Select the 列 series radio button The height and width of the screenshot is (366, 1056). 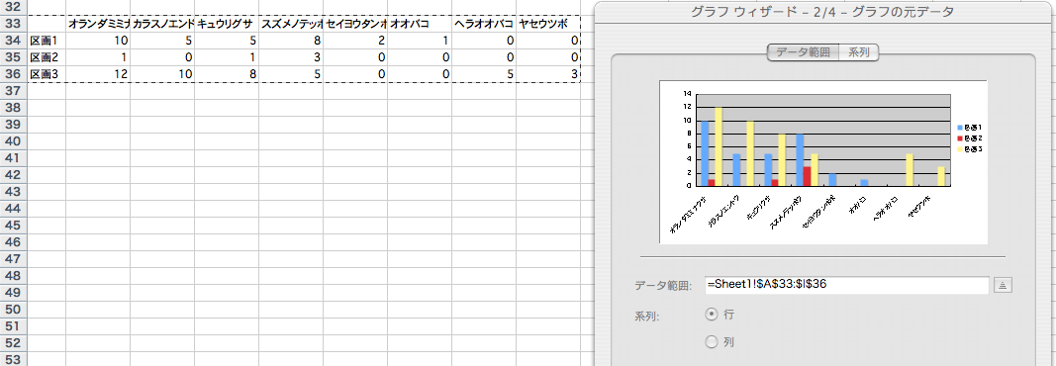[x=712, y=342]
